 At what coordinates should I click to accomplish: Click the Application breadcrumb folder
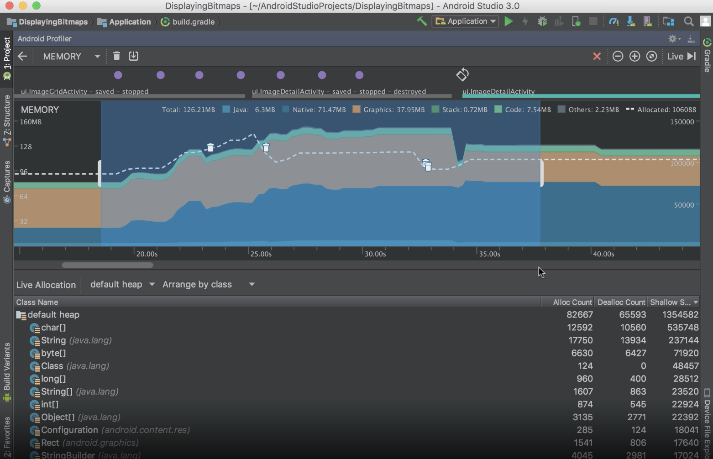point(124,21)
